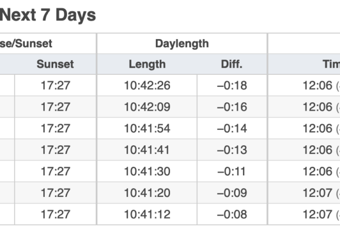Click the first 12:07 time cell
340x227 pixels.
[317, 193]
